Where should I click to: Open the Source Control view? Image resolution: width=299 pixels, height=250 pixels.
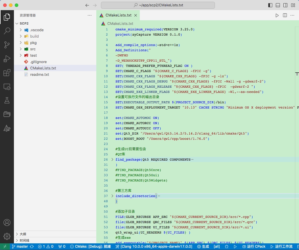pos(7,45)
